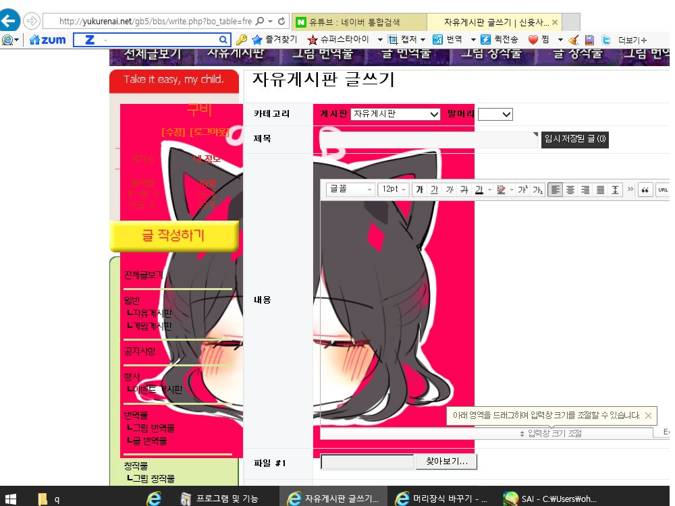Click 더보기+ in zum toolbar
The image size is (675, 506).
click(632, 40)
